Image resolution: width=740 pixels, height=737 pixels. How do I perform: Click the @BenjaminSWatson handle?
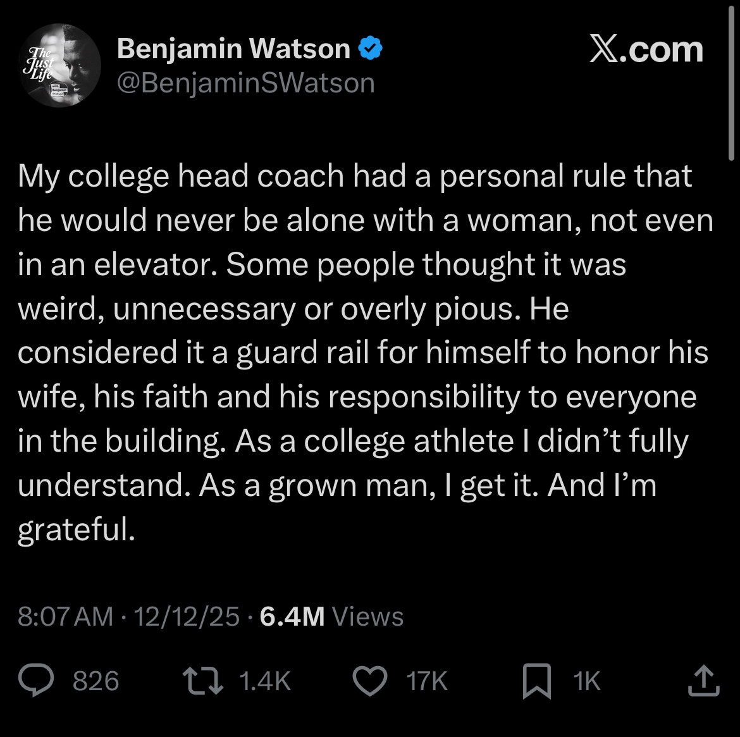click(245, 83)
